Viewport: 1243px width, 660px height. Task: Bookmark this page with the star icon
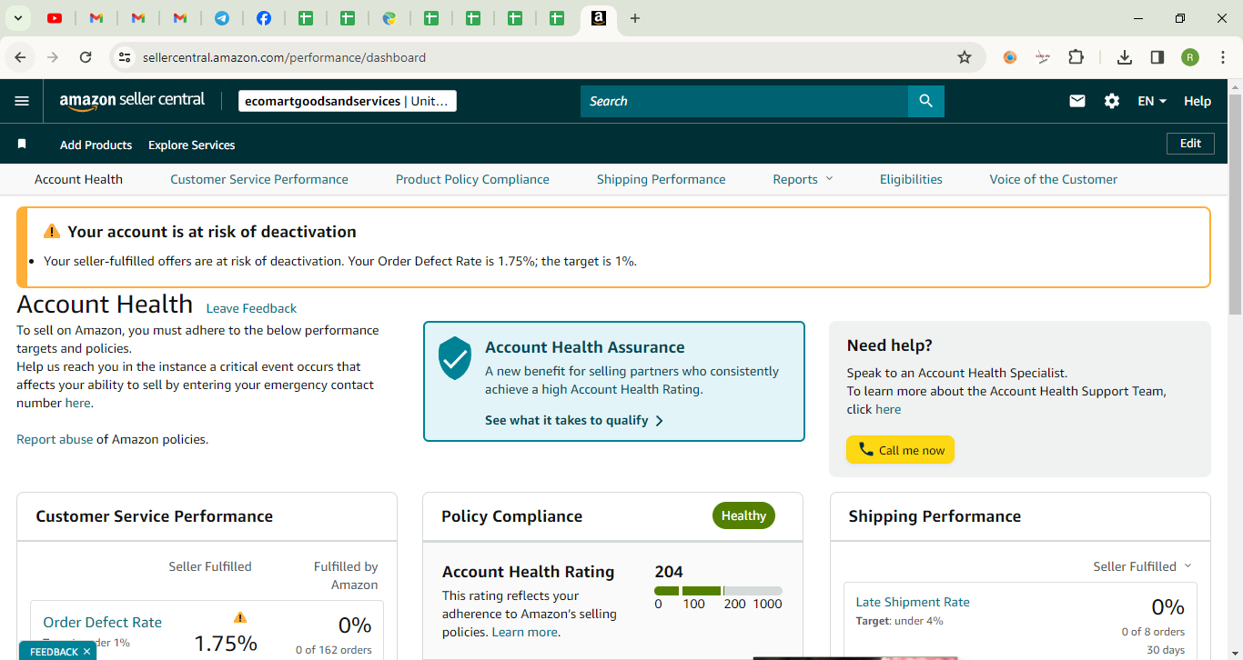tap(965, 57)
